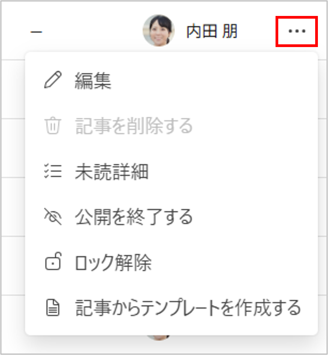Click the crossed-out eye icon
Image resolution: width=328 pixels, height=355 pixels.
53,217
